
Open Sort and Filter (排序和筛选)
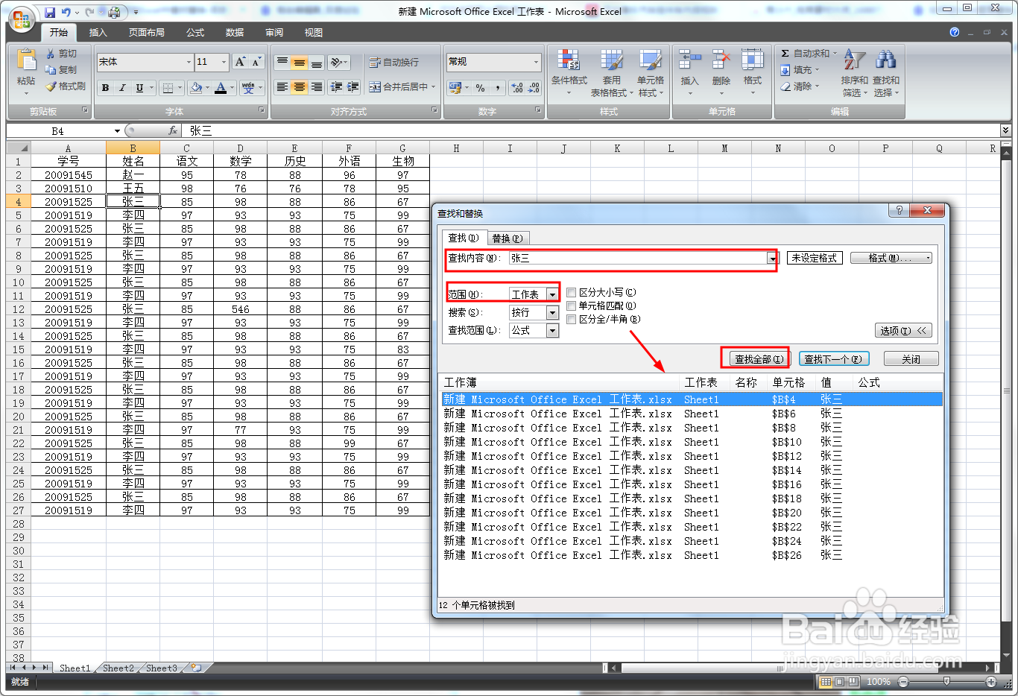pos(855,72)
